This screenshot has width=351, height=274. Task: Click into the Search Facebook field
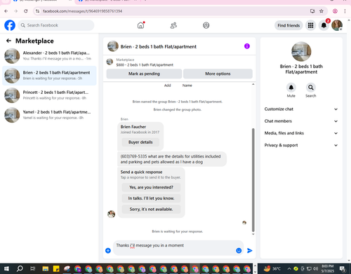click(x=56, y=25)
